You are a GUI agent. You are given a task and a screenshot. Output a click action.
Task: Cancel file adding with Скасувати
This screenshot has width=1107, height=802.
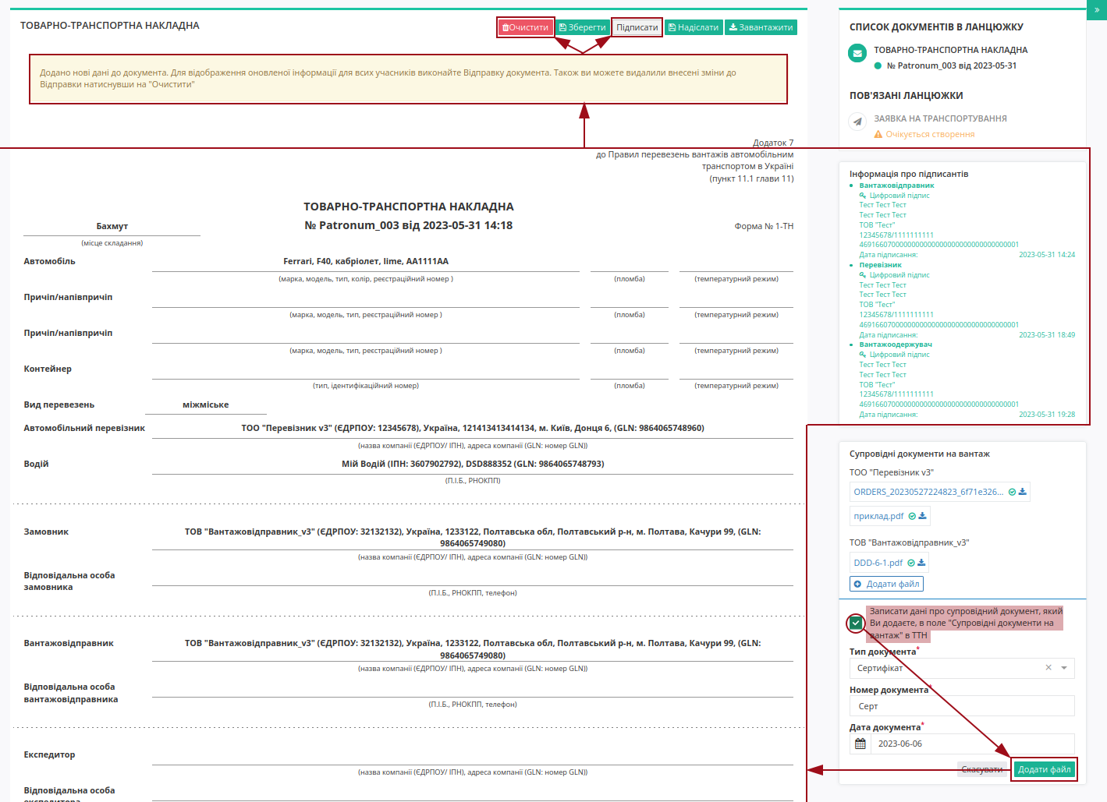(982, 769)
